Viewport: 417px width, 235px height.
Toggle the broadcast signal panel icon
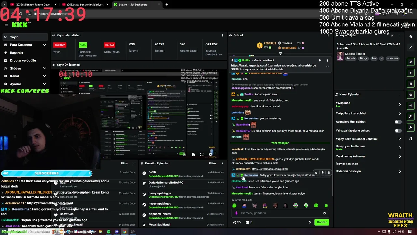(x=411, y=105)
